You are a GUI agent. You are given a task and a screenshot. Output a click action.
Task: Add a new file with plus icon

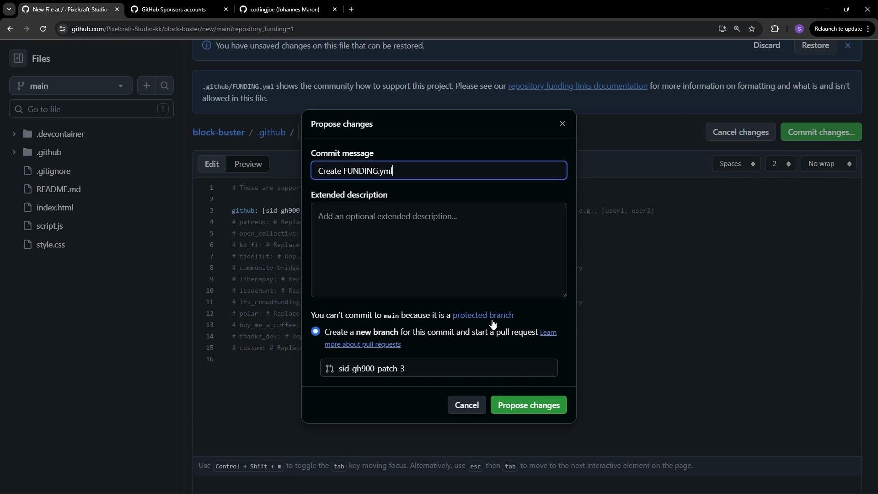pyautogui.click(x=146, y=86)
